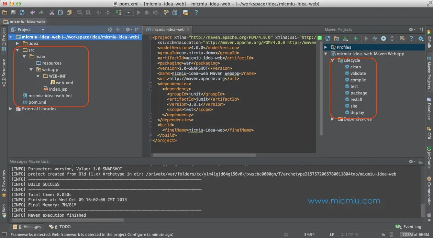433x238 pixels.
Task: Reimport all Maven projects
Action: pos(328,39)
